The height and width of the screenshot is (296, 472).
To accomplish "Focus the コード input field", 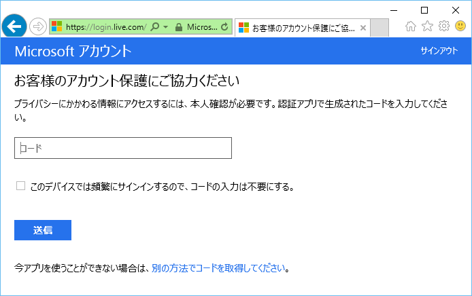I will tap(123, 148).
